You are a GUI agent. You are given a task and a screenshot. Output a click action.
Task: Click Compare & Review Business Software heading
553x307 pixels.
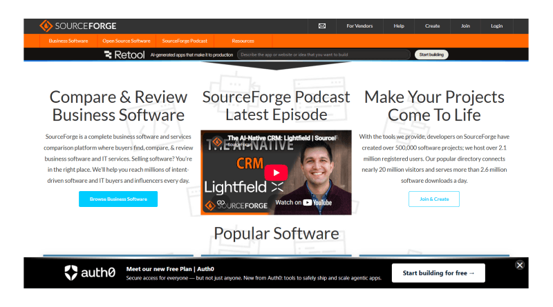click(118, 106)
